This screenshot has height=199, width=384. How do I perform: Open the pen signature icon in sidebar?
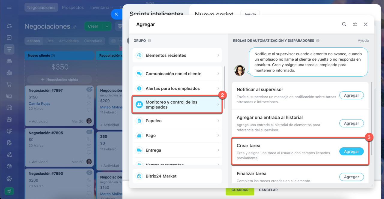click(x=9, y=155)
